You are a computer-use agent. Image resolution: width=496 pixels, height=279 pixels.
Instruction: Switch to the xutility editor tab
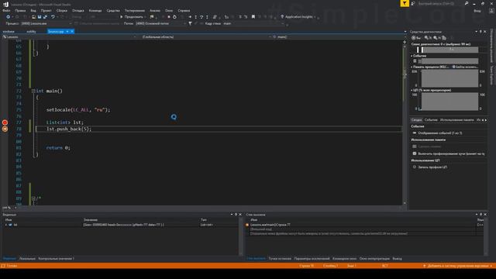click(x=31, y=32)
